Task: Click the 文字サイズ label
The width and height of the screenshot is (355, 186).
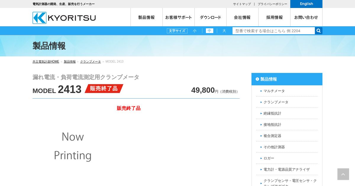Action: point(177,31)
